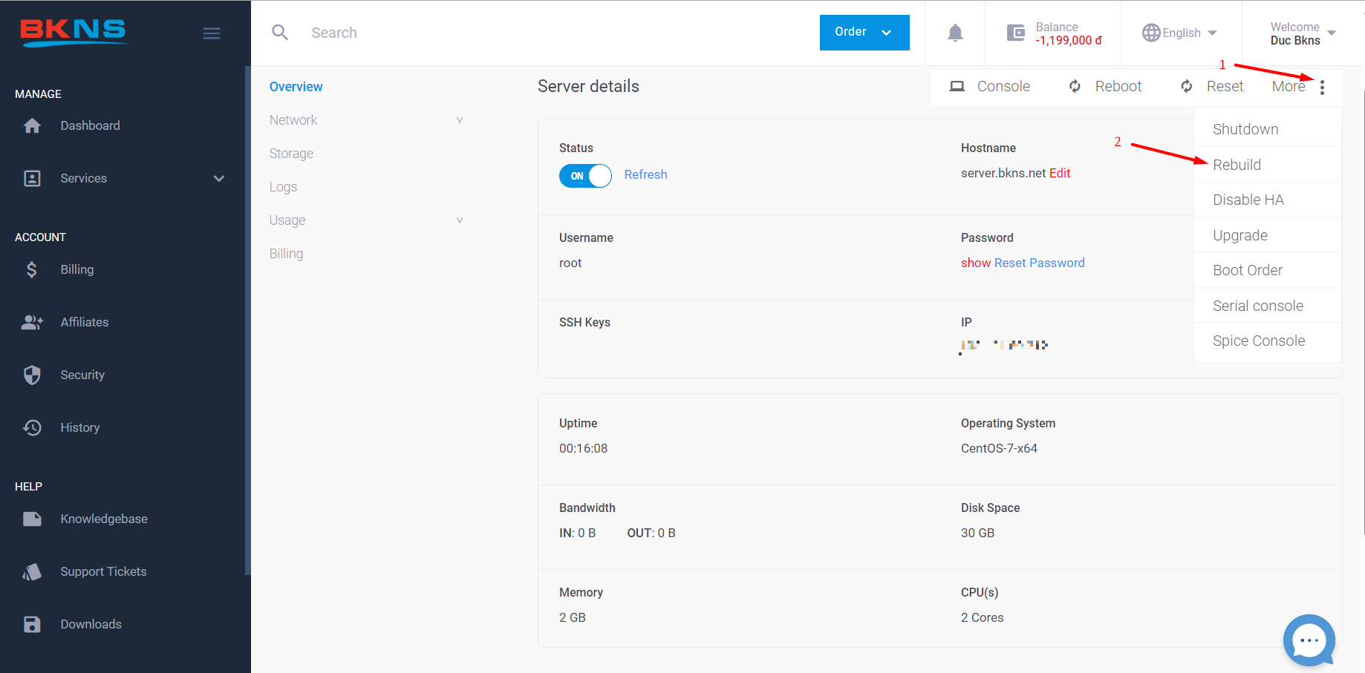1365x673 pixels.
Task: Expand the Services sidebar menu
Action: [218, 179]
